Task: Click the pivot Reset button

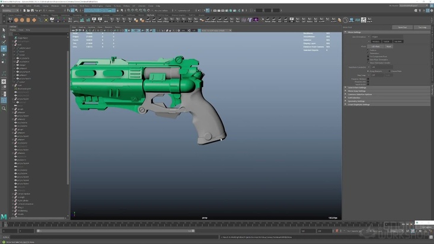Action: point(388,46)
